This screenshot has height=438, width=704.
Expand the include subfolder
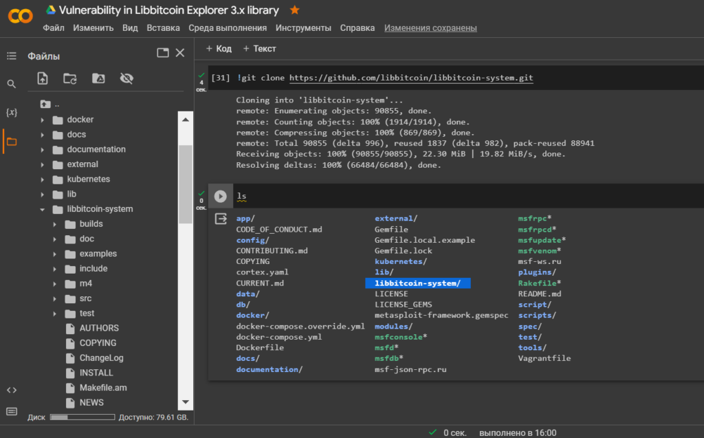[x=55, y=269]
